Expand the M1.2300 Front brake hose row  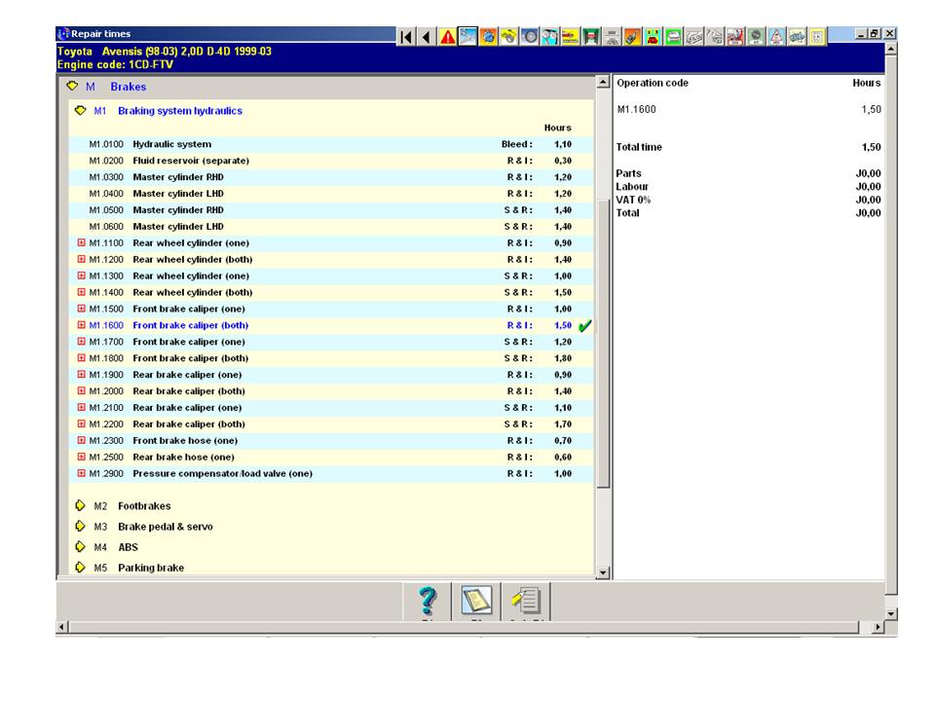[82, 441]
